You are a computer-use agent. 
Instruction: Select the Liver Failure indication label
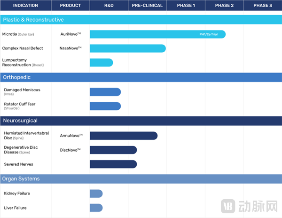[15, 208]
